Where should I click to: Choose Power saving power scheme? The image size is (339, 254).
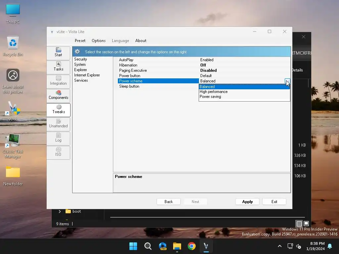244,97
